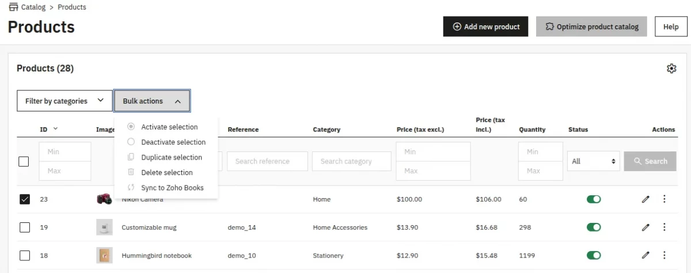Viewport: 691px width, 273px height.
Task: Focus the Price Min filter field
Action: click(x=433, y=151)
